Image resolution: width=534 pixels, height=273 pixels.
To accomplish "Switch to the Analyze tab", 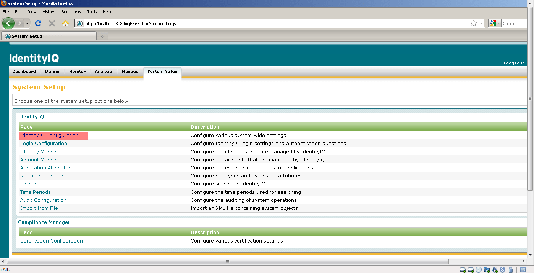I will point(104,71).
